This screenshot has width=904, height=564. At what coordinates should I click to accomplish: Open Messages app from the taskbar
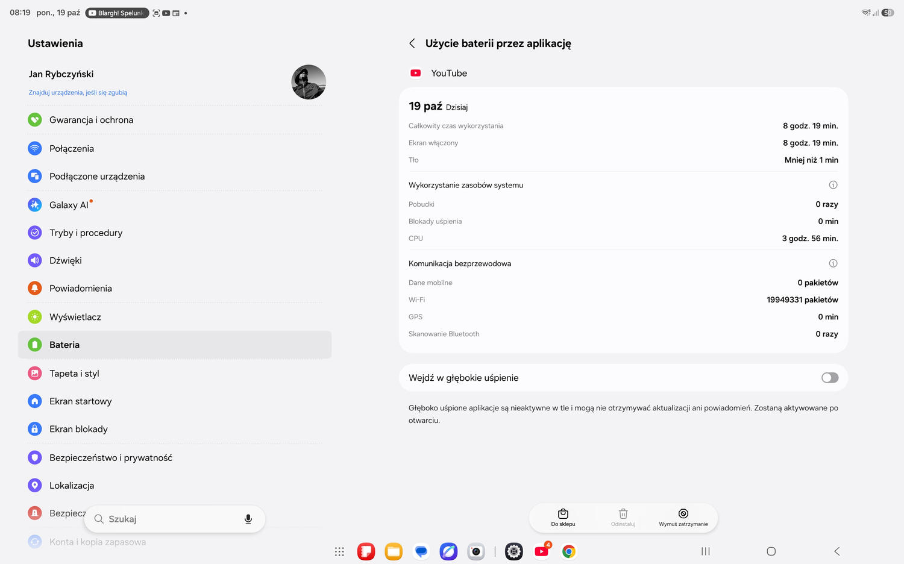[x=421, y=551]
